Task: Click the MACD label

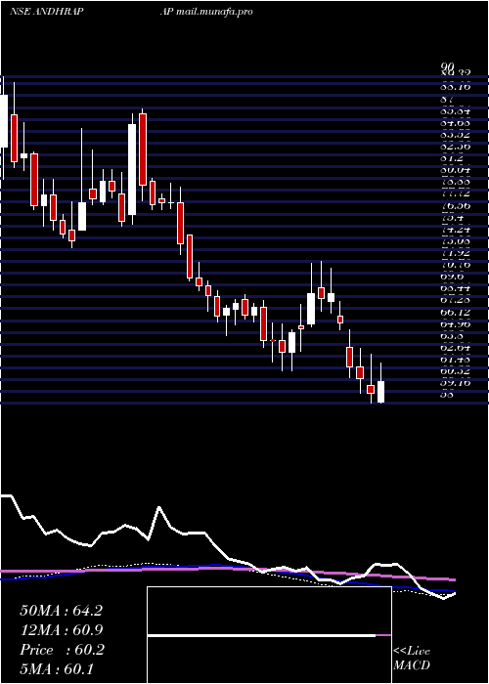Action: (412, 665)
